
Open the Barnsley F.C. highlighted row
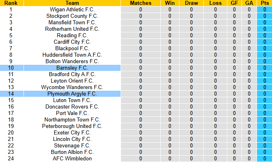coord(72,68)
